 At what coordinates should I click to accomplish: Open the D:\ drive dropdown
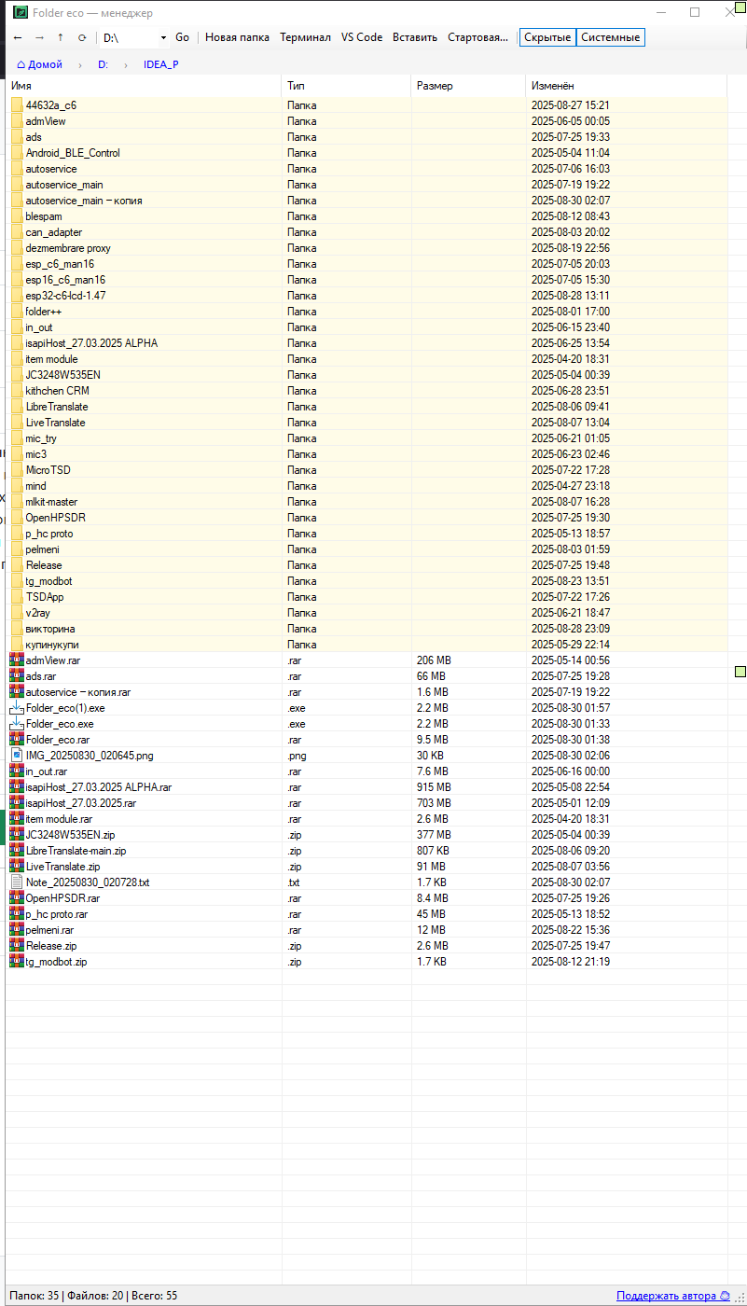click(x=163, y=37)
